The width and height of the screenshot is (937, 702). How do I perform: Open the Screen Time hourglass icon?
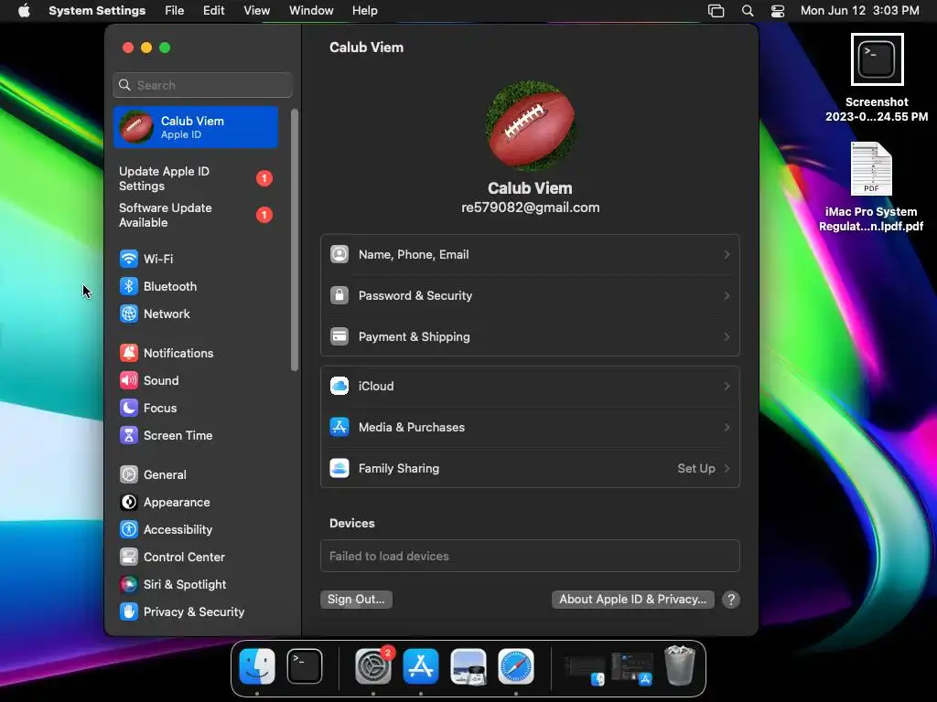[x=128, y=435]
